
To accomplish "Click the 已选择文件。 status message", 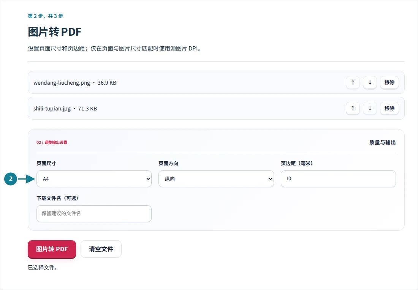I will click(43, 268).
